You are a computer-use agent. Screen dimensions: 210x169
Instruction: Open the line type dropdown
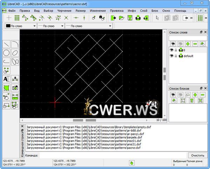coord(80,26)
